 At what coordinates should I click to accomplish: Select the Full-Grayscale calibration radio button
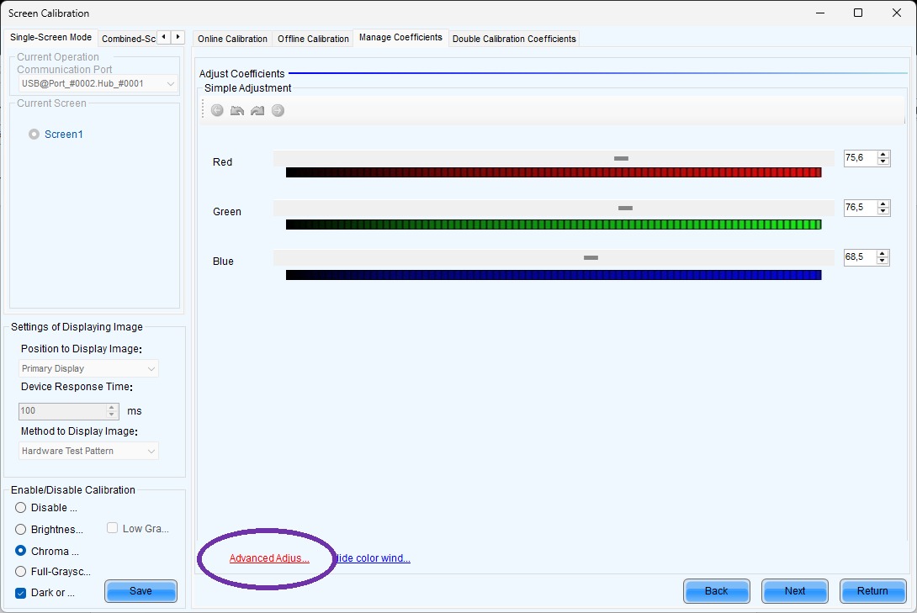point(20,571)
